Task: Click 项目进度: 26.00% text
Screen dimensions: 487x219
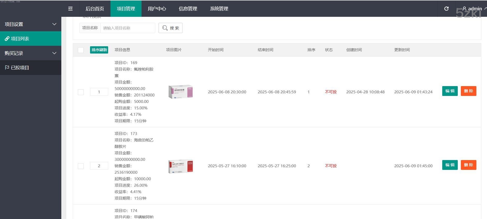Action: tap(131, 185)
